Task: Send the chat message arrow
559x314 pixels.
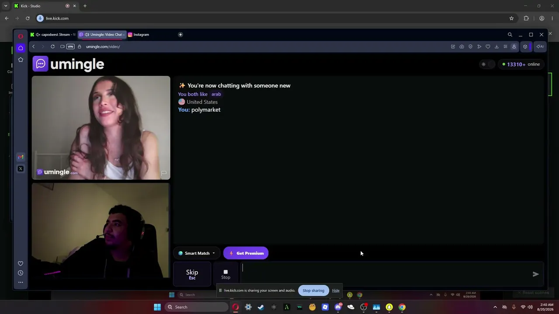Action: (536, 274)
